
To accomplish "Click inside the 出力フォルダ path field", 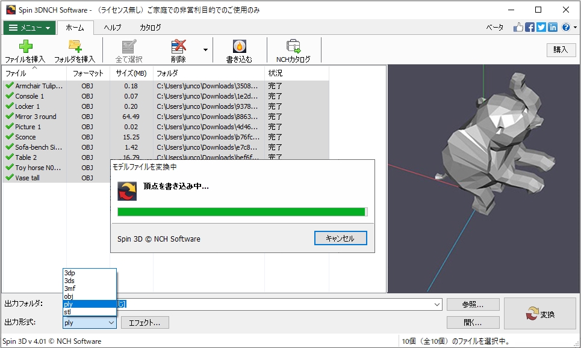I will 274,304.
